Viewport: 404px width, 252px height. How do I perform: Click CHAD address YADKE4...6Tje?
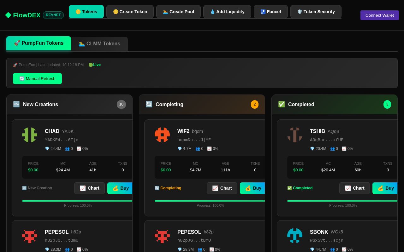point(62,140)
